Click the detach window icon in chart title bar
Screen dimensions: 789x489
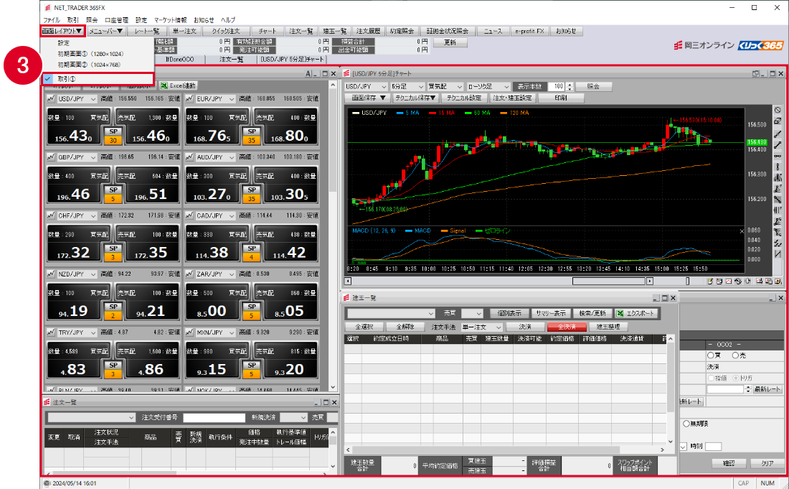tap(755, 73)
